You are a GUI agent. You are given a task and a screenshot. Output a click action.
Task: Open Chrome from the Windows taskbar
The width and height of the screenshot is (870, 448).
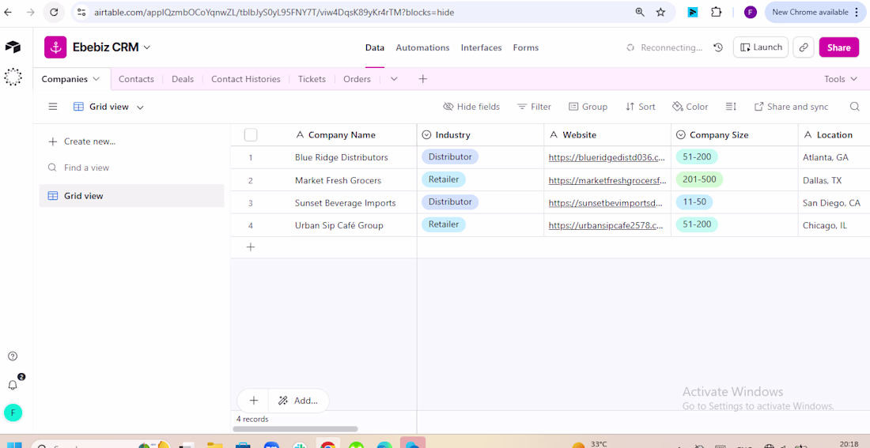[327, 445]
